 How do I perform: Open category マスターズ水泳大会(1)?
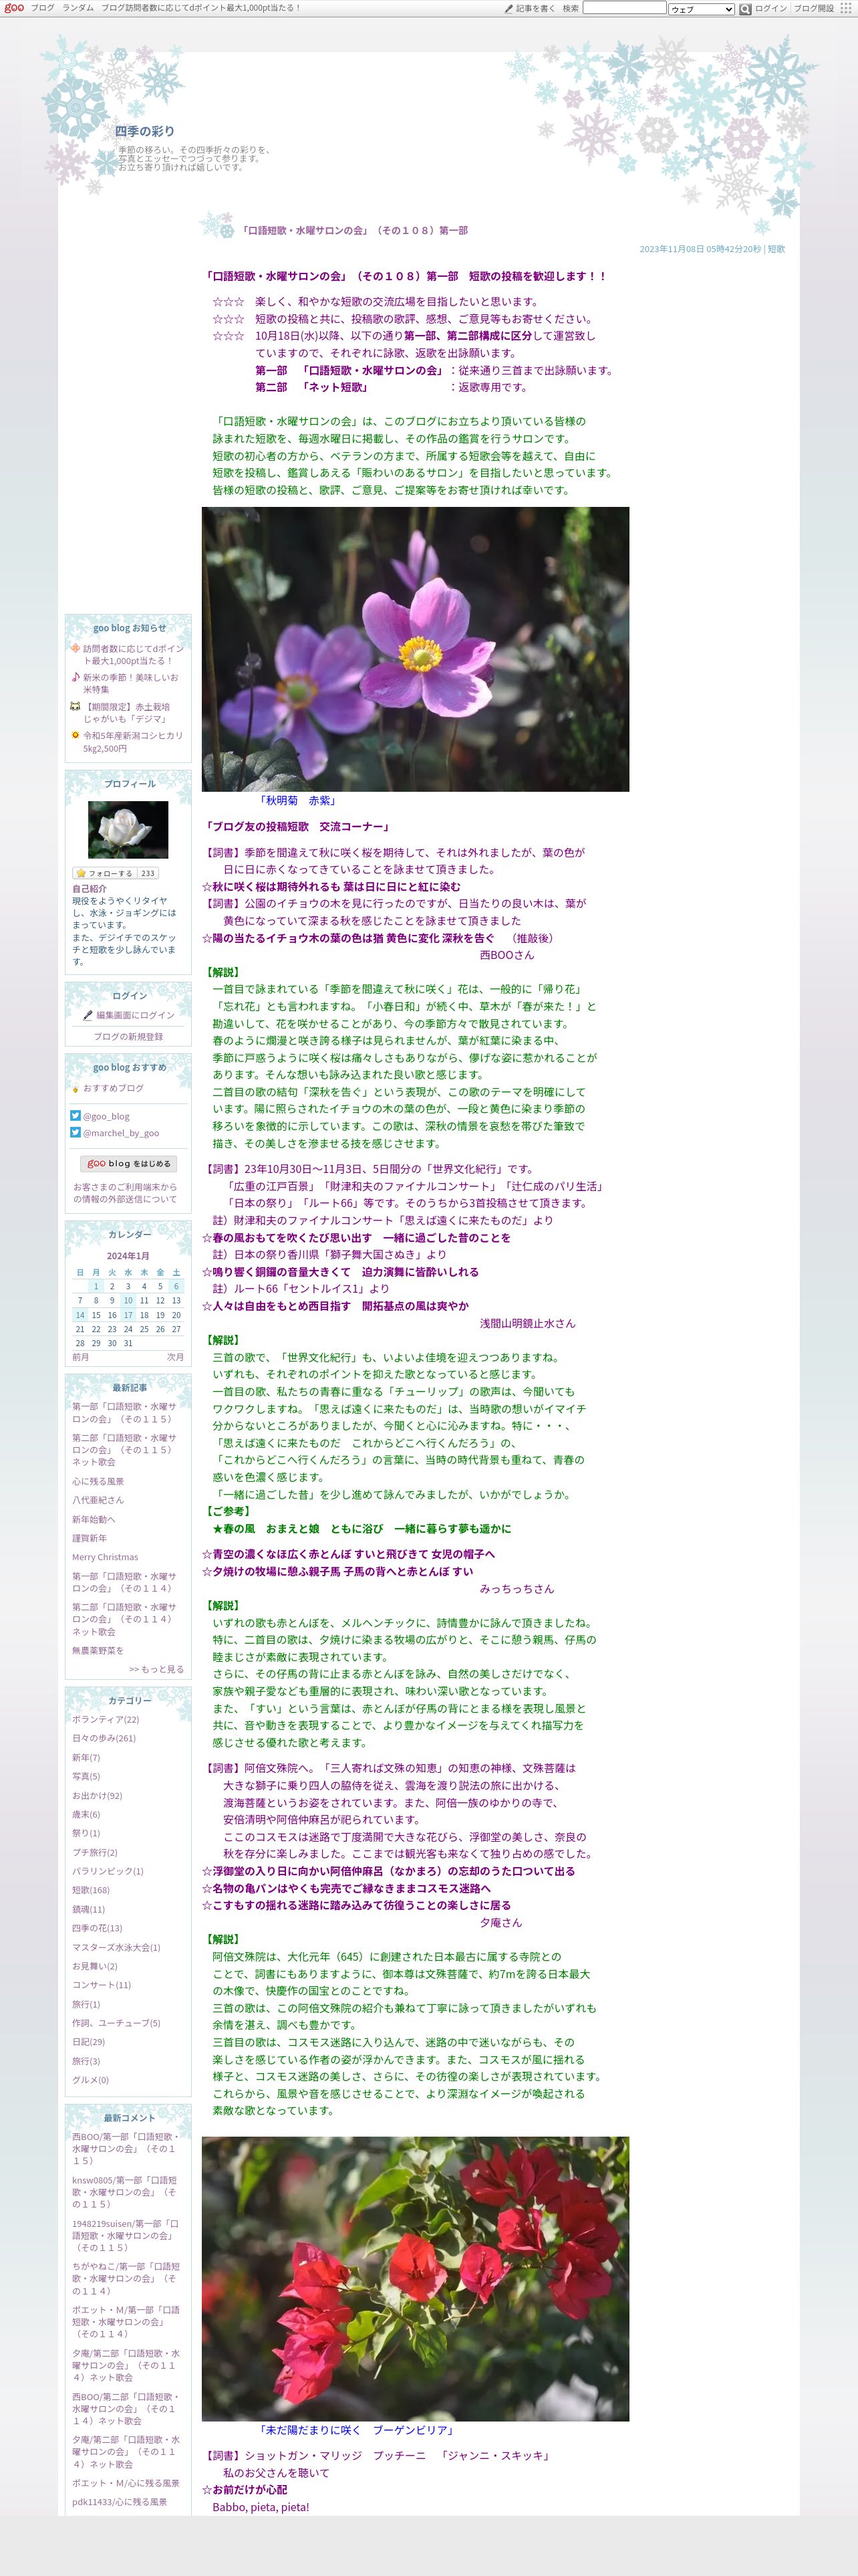pos(116,1947)
